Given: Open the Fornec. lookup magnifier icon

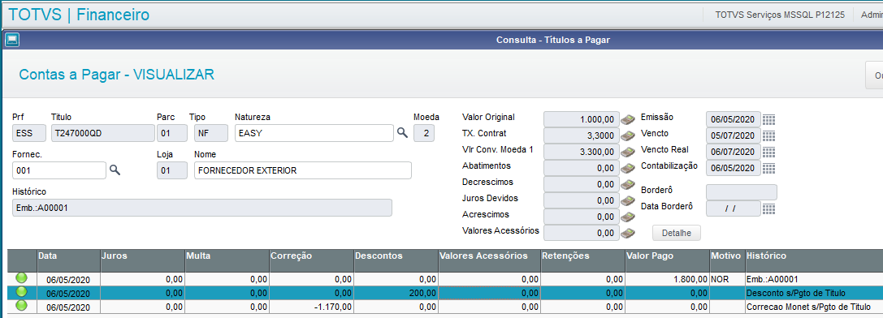Looking at the screenshot, I should pos(115,170).
